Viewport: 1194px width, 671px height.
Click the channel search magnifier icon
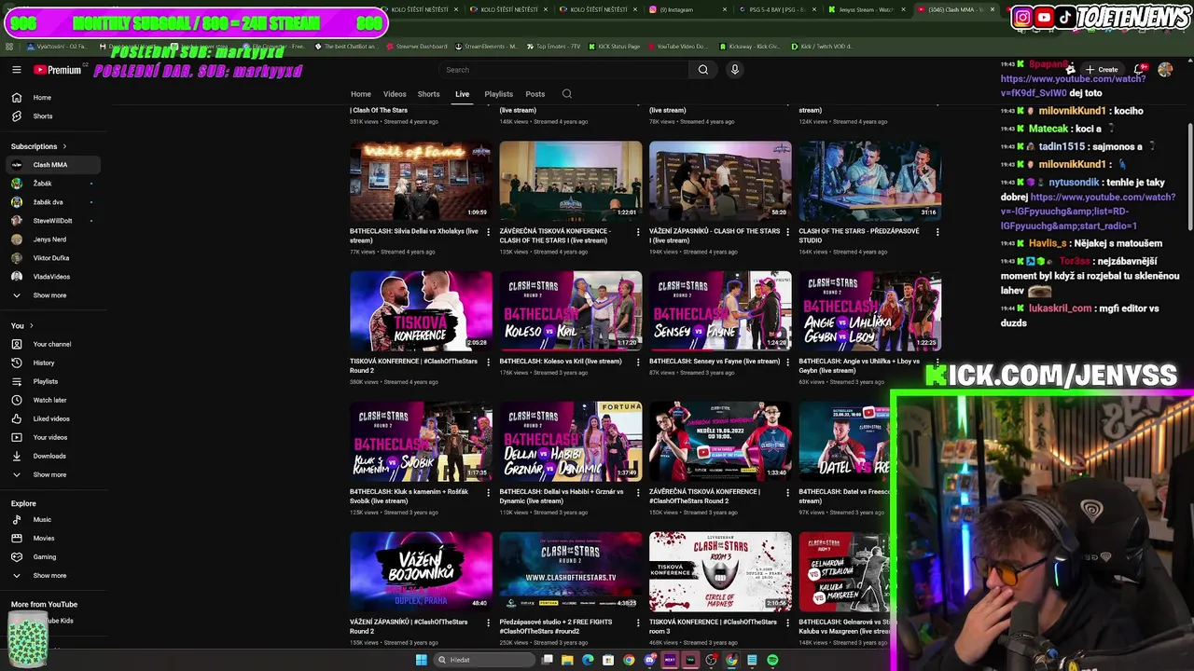pos(566,94)
